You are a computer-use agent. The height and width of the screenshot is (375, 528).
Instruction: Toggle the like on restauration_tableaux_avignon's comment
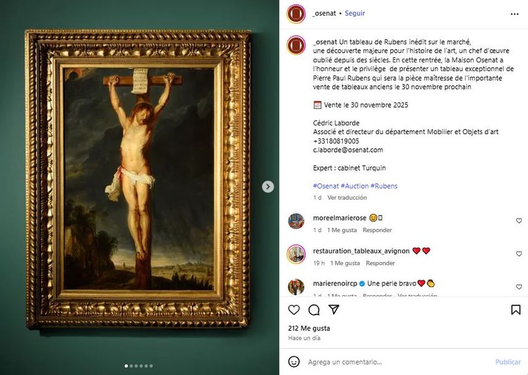point(519,253)
